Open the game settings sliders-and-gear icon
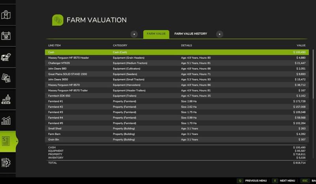 tap(6, 163)
